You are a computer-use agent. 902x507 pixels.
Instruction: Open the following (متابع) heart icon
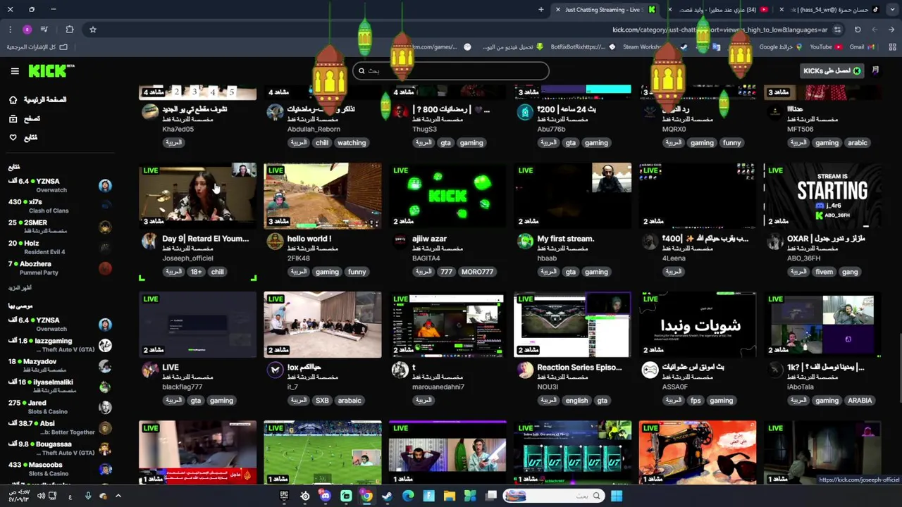coord(13,137)
